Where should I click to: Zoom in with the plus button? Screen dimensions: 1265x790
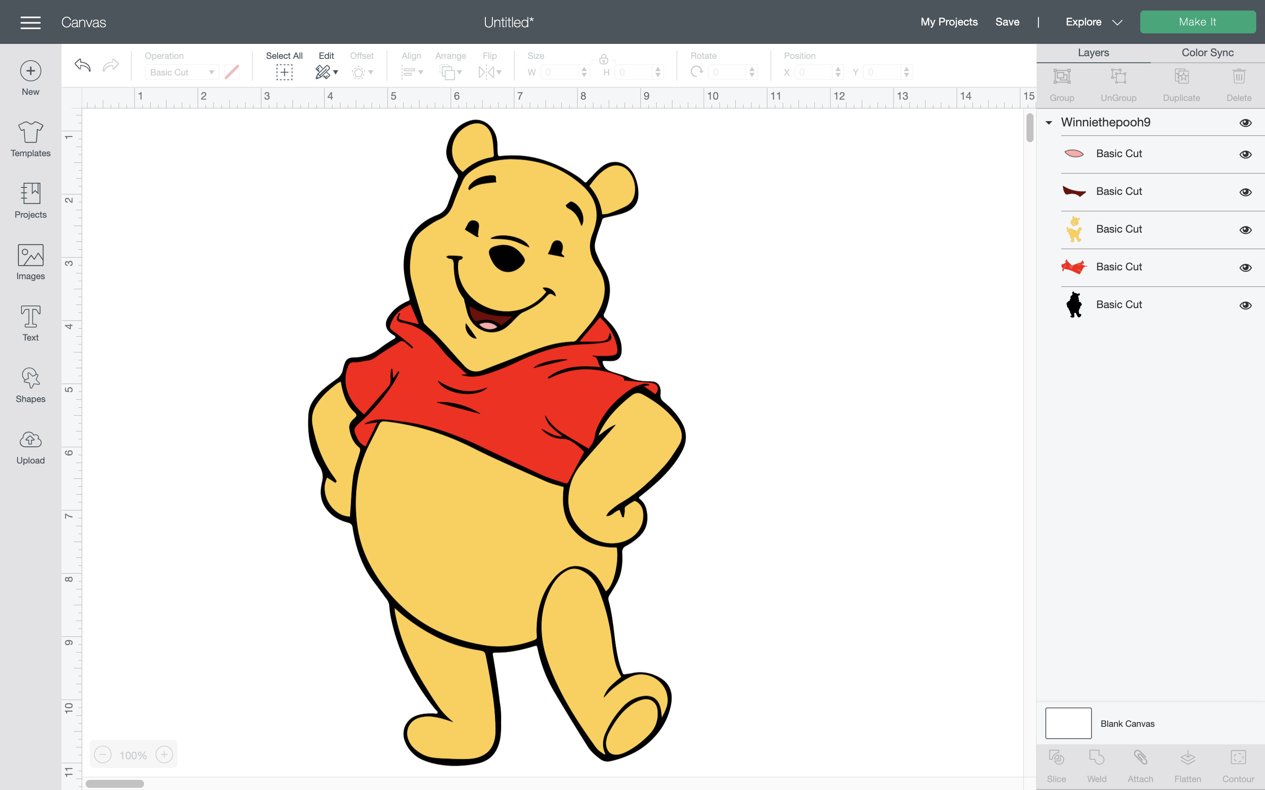pyautogui.click(x=164, y=754)
